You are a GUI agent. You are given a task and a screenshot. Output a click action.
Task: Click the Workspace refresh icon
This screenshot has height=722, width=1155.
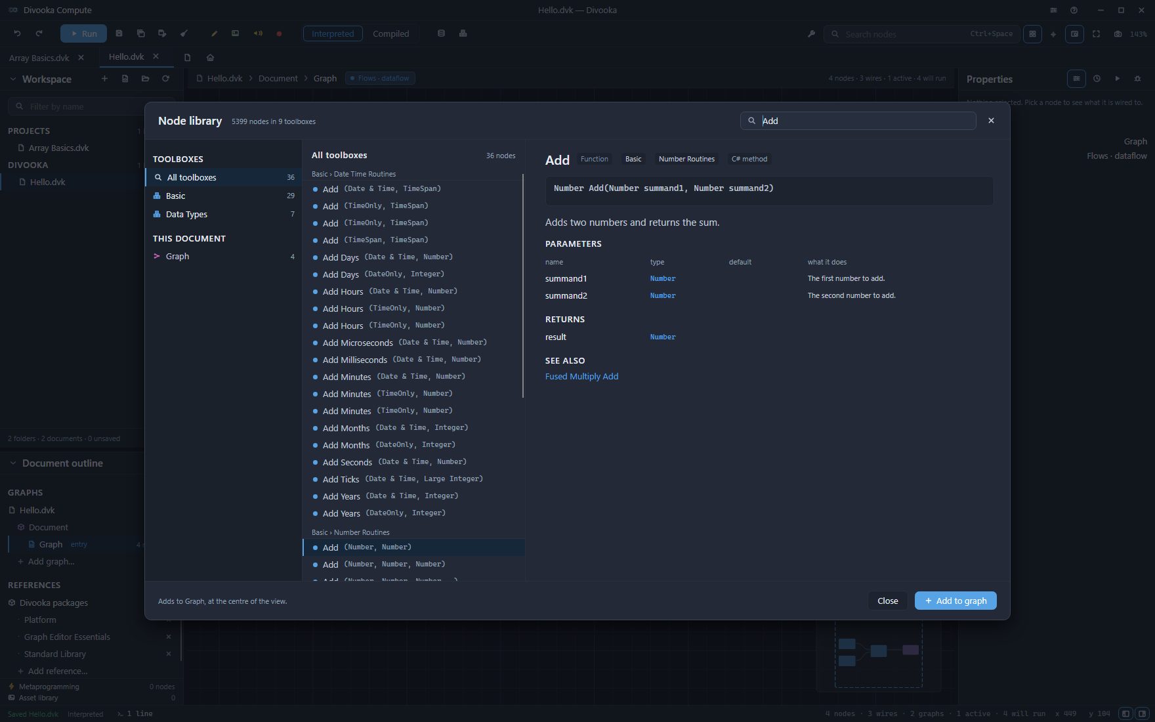[165, 79]
